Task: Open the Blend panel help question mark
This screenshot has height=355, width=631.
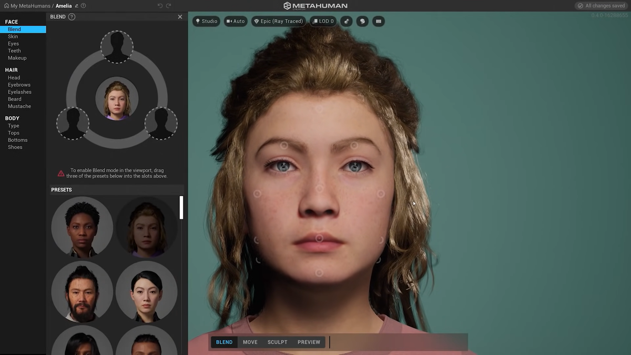Action: 72,17
